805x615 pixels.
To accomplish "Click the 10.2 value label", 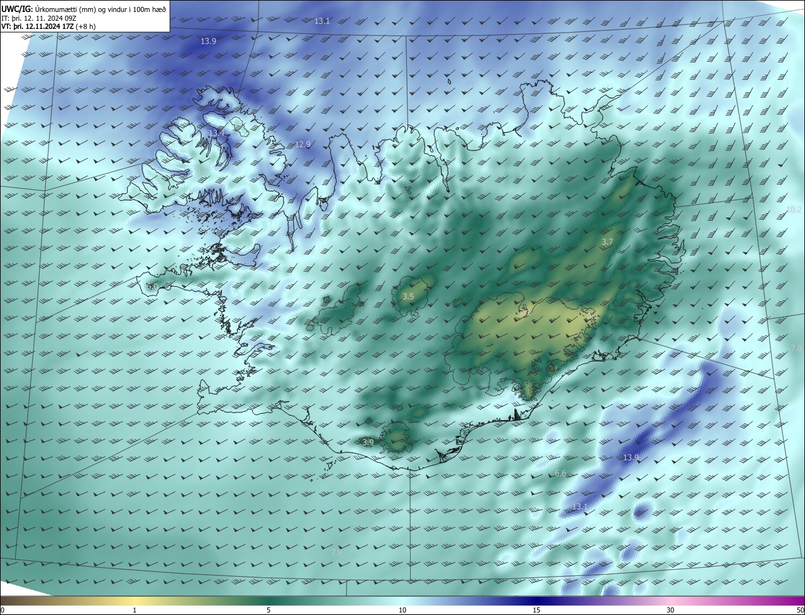I will tap(794, 209).
